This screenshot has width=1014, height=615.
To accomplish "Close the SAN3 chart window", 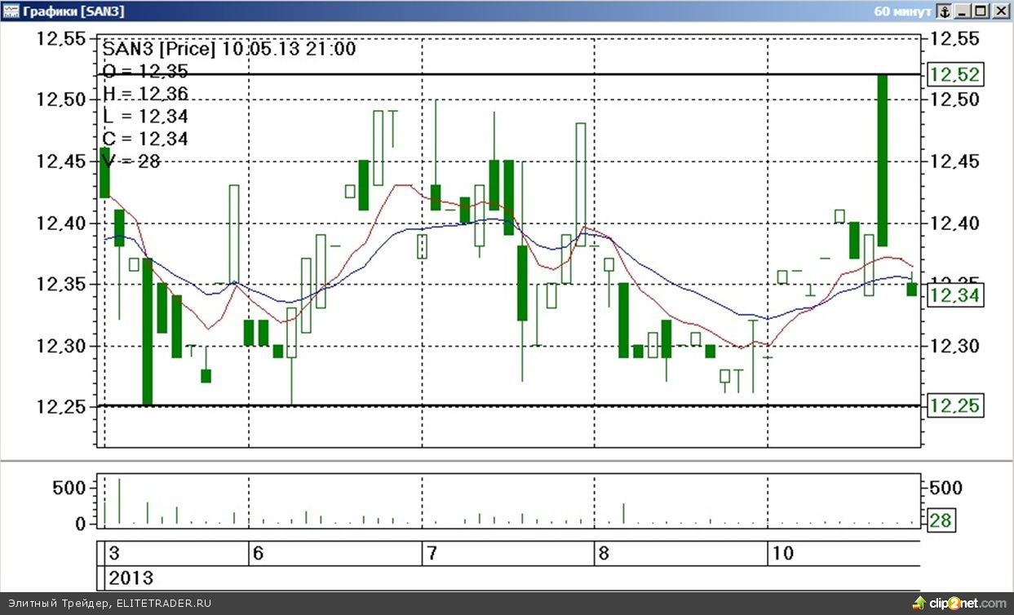I will [x=1000, y=11].
